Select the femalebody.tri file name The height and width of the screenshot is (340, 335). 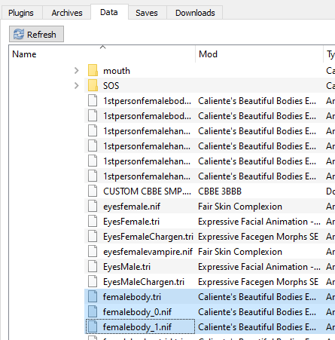pyautogui.click(x=132, y=297)
